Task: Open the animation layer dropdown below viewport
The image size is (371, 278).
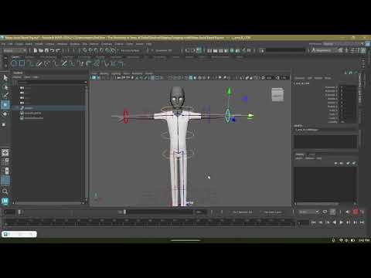Action: pyautogui.click(x=273, y=212)
